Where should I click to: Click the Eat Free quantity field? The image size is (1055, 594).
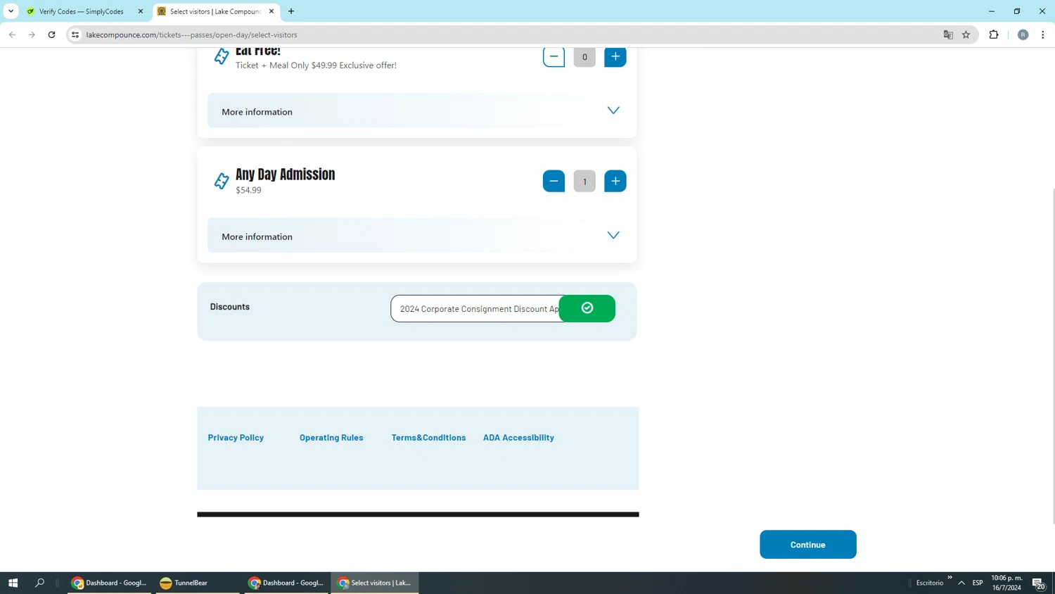tap(584, 57)
